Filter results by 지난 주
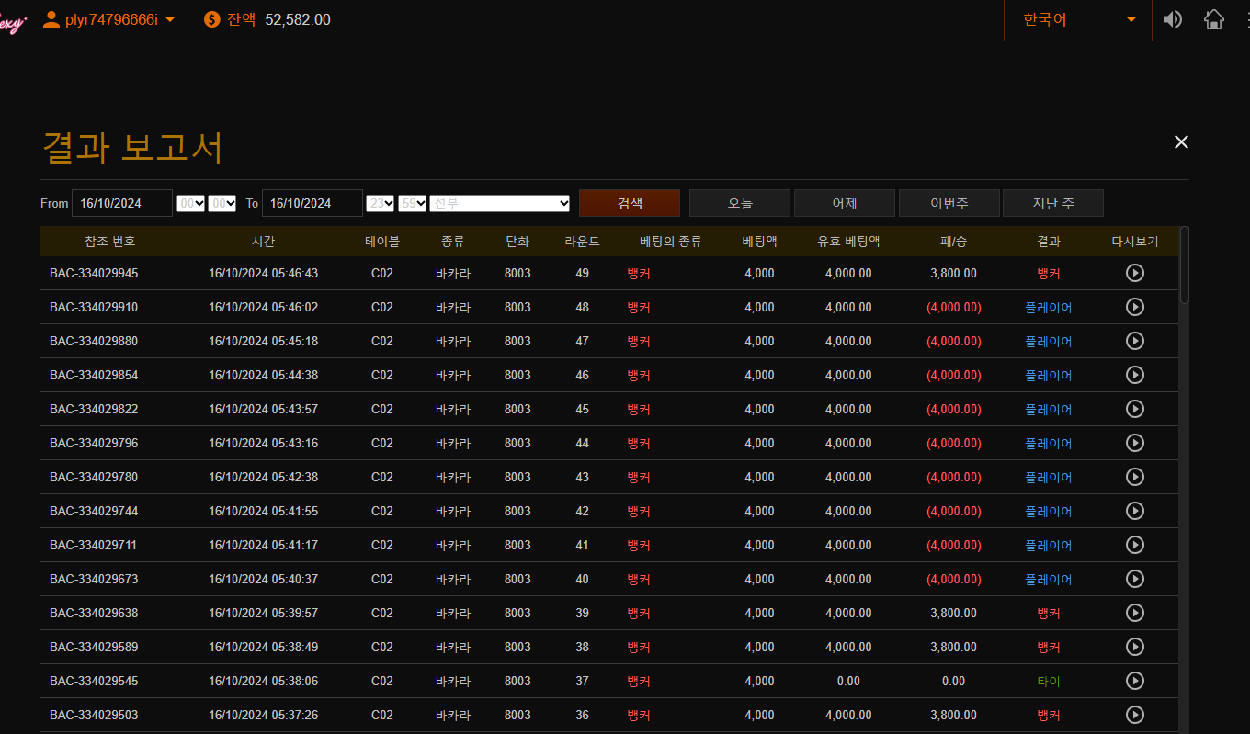 (x=1052, y=203)
